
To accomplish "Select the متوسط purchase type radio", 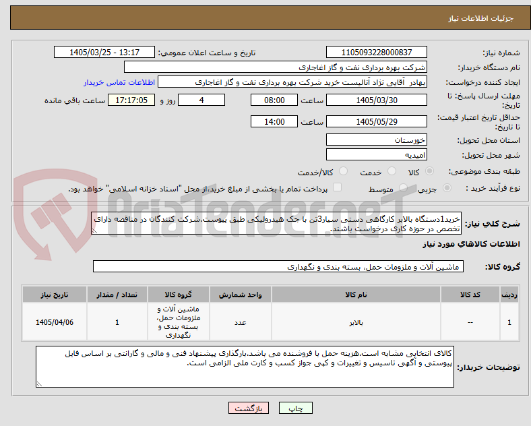I will click(403, 188).
